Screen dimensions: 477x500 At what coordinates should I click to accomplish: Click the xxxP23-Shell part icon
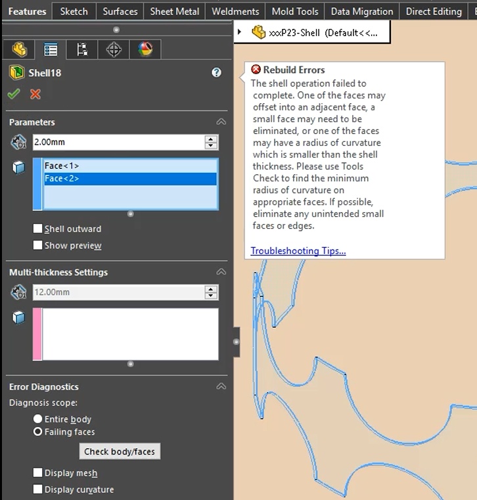click(258, 32)
